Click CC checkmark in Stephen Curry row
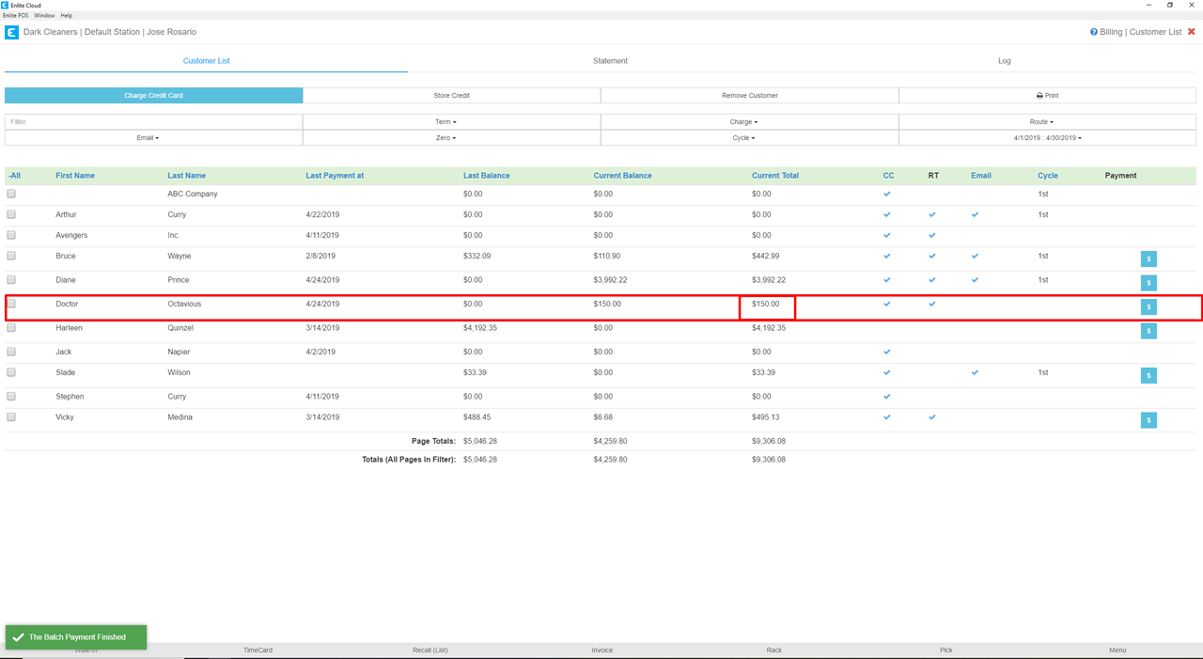 pyautogui.click(x=887, y=397)
